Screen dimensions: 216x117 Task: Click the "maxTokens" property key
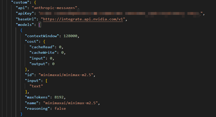click(37, 97)
